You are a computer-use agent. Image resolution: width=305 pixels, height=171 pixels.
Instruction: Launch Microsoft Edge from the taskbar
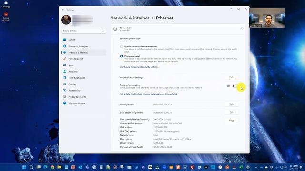click(x=46, y=167)
